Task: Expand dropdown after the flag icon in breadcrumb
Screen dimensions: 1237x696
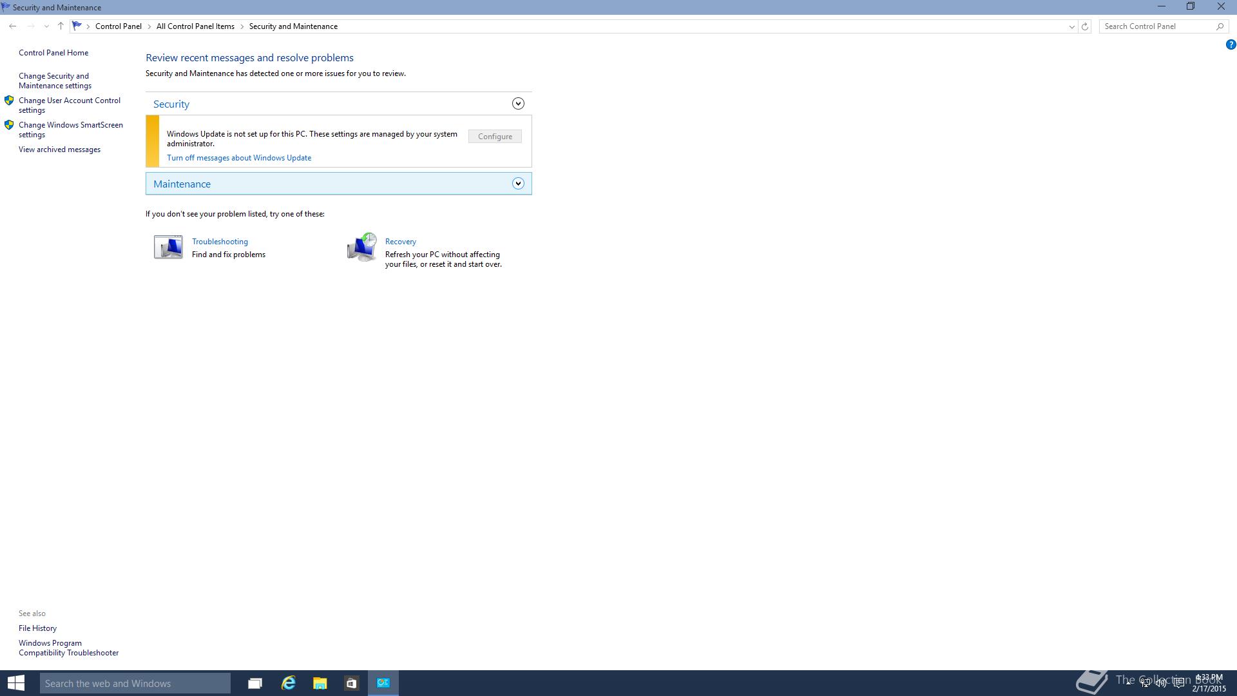Action: (88, 26)
